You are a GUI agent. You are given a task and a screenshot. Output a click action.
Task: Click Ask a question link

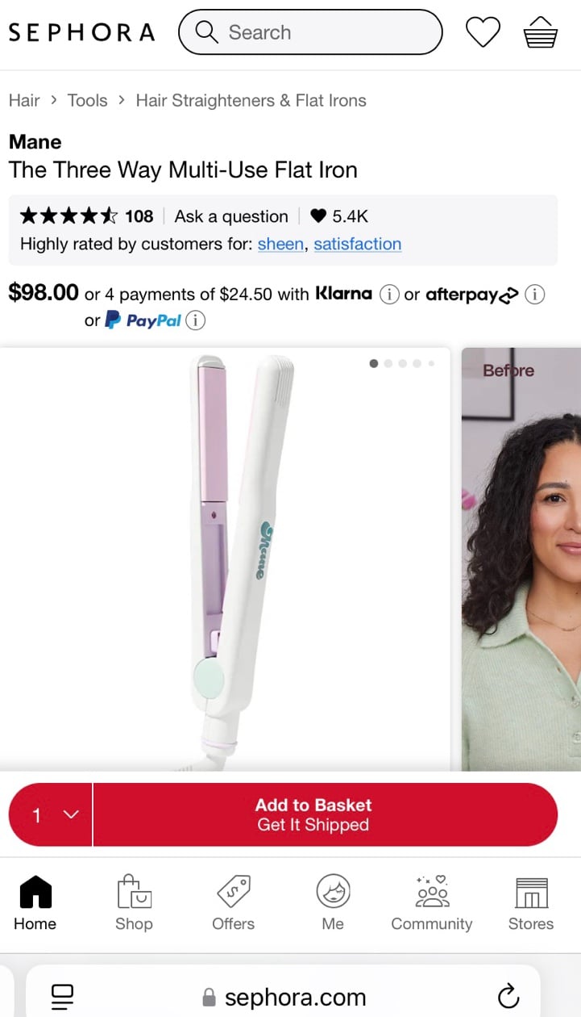(231, 216)
